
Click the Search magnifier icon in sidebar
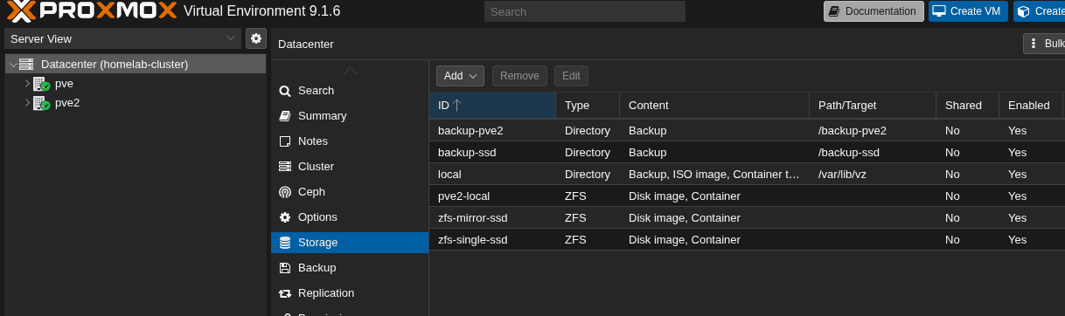coord(284,91)
